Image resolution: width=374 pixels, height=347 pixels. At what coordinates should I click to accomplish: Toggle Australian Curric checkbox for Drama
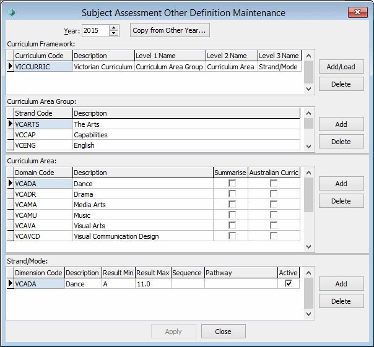274,194
